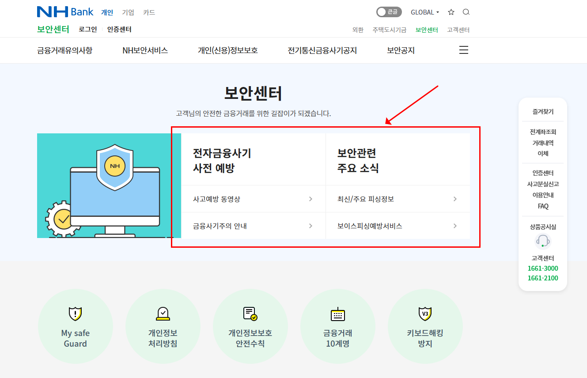Click the headset icon under 상품공시실
This screenshot has height=378, width=587.
tap(542, 241)
